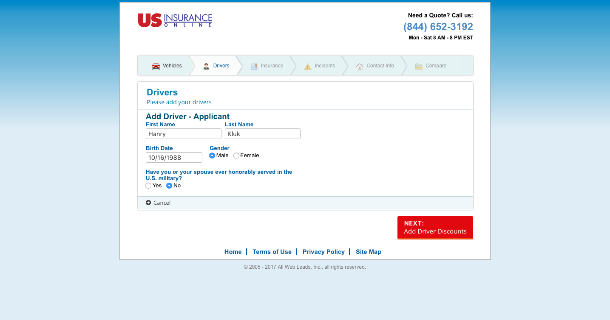Click the red car Vehicles icon
This screenshot has height=320, width=610.
156,66
